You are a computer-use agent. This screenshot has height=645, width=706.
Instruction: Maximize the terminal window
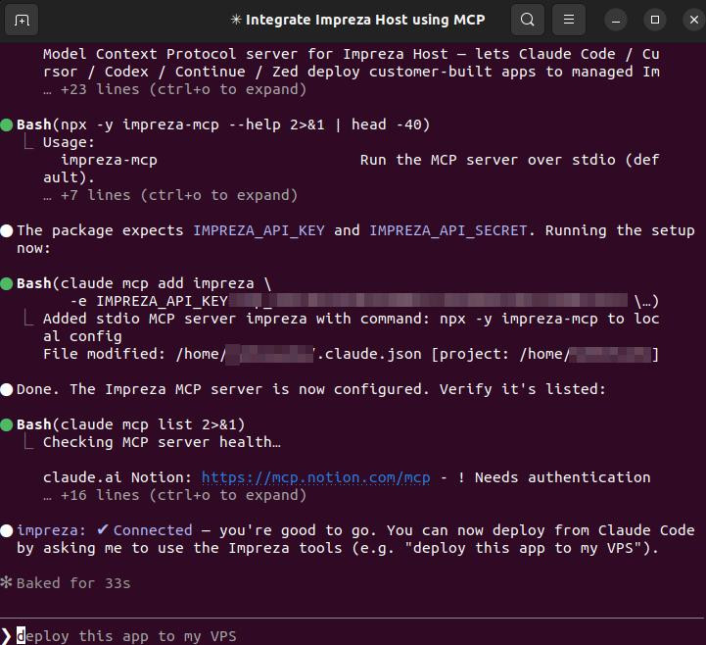pyautogui.click(x=655, y=20)
